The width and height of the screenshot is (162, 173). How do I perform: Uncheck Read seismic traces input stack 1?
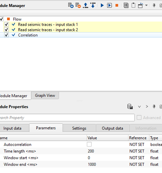[x=6, y=24]
